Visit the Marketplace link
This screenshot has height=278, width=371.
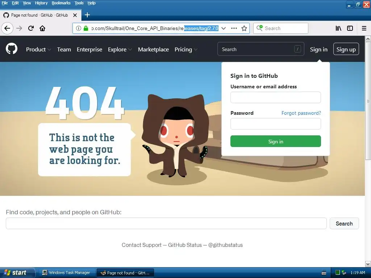[153, 49]
